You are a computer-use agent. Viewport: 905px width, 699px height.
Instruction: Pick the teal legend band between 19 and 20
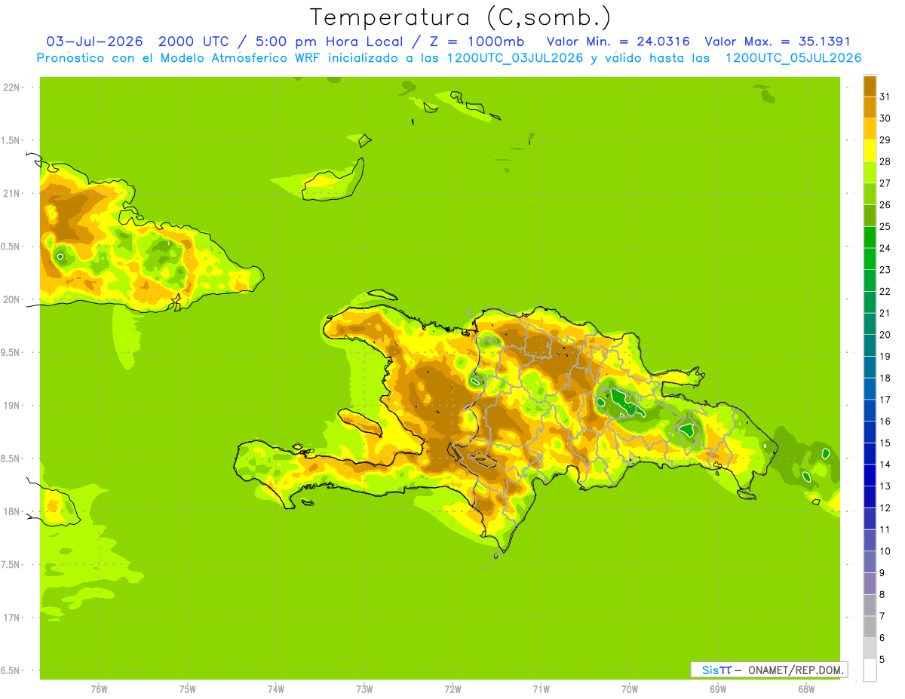870,345
